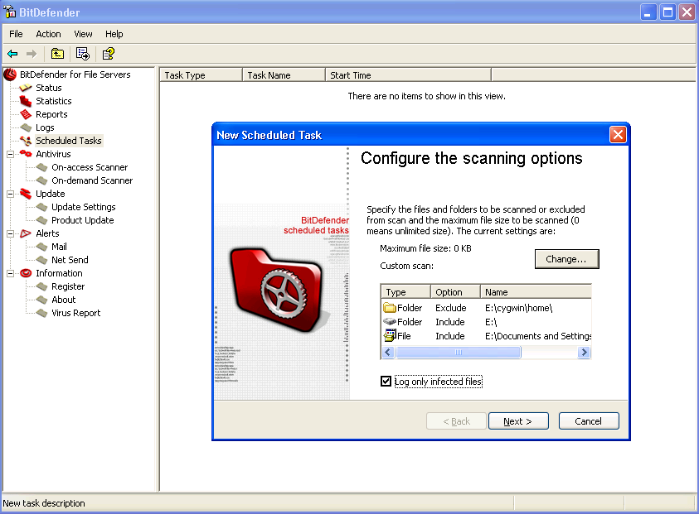Select the Statistics tree label
Viewport: 699px width, 514px height.
tap(54, 101)
